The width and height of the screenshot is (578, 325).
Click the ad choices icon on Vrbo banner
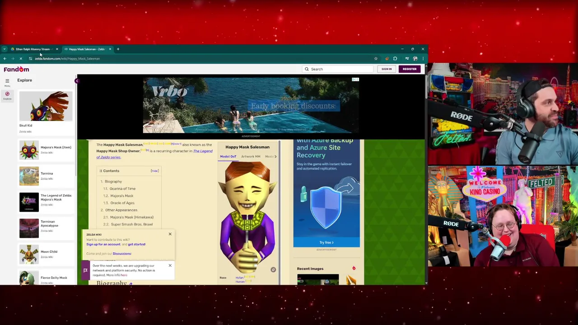(x=355, y=79)
